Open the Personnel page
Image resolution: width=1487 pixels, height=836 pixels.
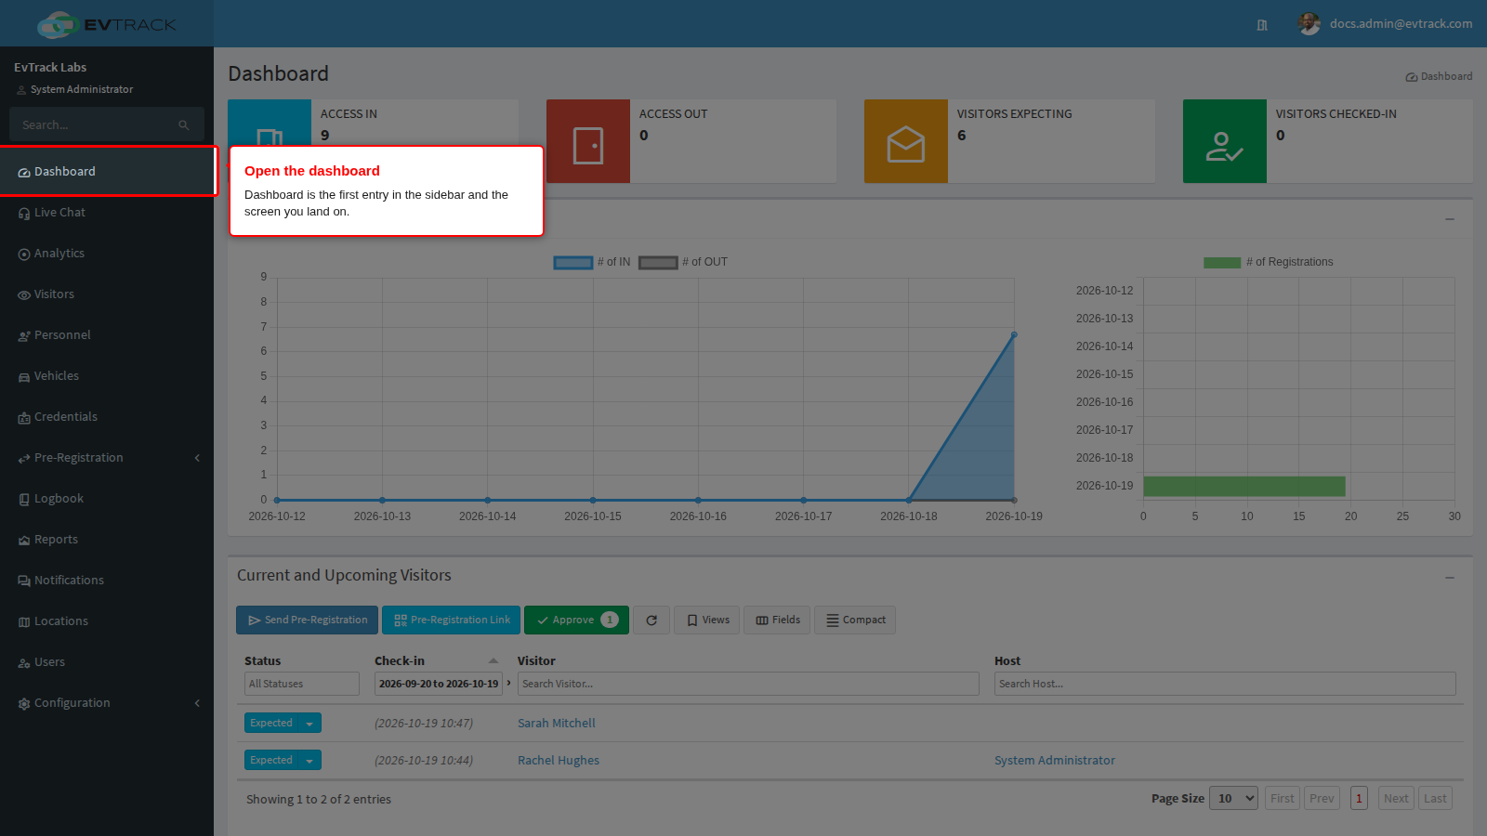pos(107,335)
